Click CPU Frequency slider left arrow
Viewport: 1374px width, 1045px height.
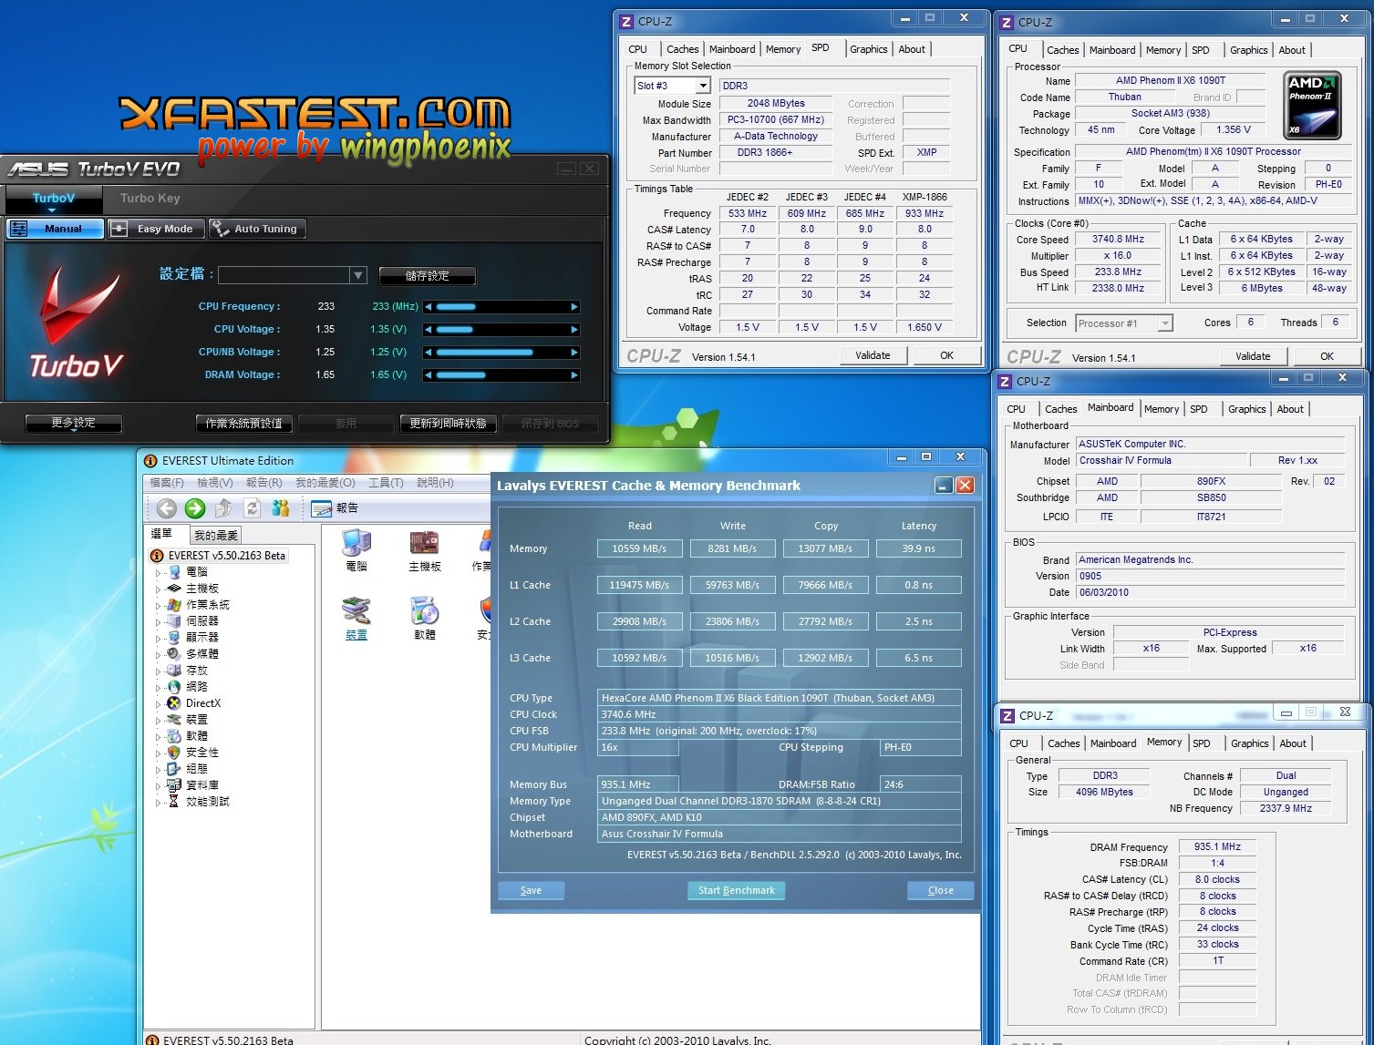429,307
